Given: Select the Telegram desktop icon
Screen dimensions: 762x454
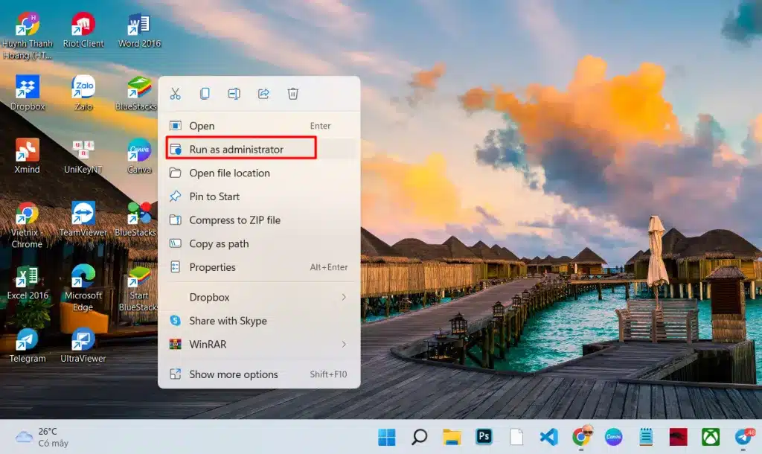Looking at the screenshot, I should click(28, 345).
